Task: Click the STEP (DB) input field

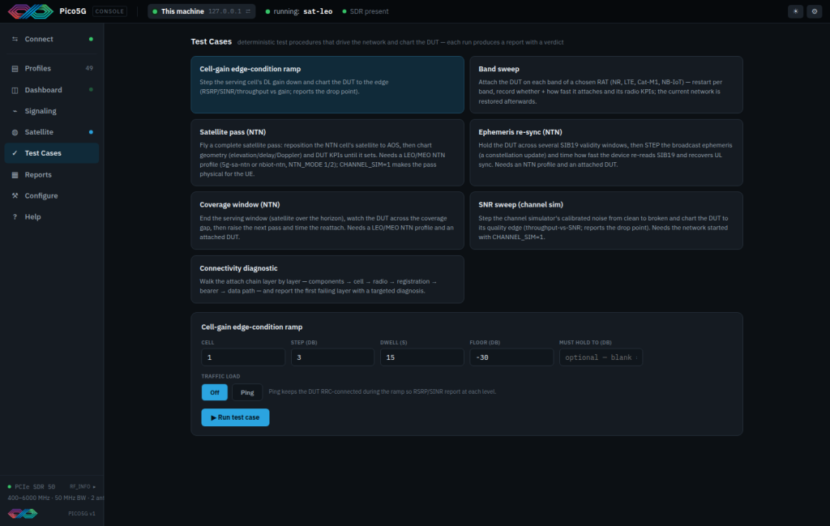Action: (x=332, y=357)
